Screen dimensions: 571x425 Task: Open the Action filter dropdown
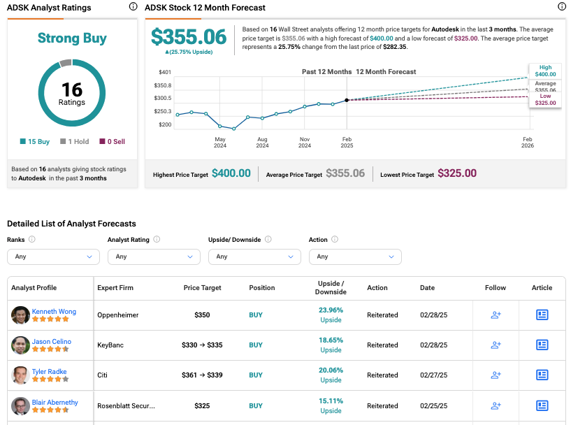(x=355, y=257)
